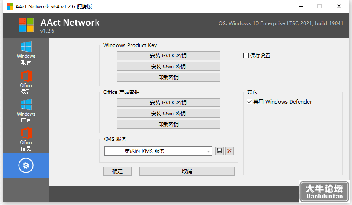
Task: Install Own key under Windows Product Key
Action: [168, 67]
